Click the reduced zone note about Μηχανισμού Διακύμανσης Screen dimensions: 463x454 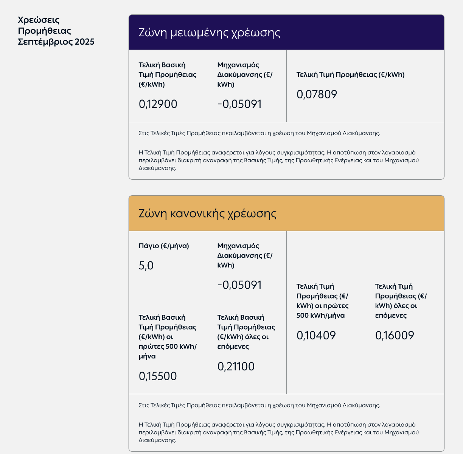[x=259, y=133]
